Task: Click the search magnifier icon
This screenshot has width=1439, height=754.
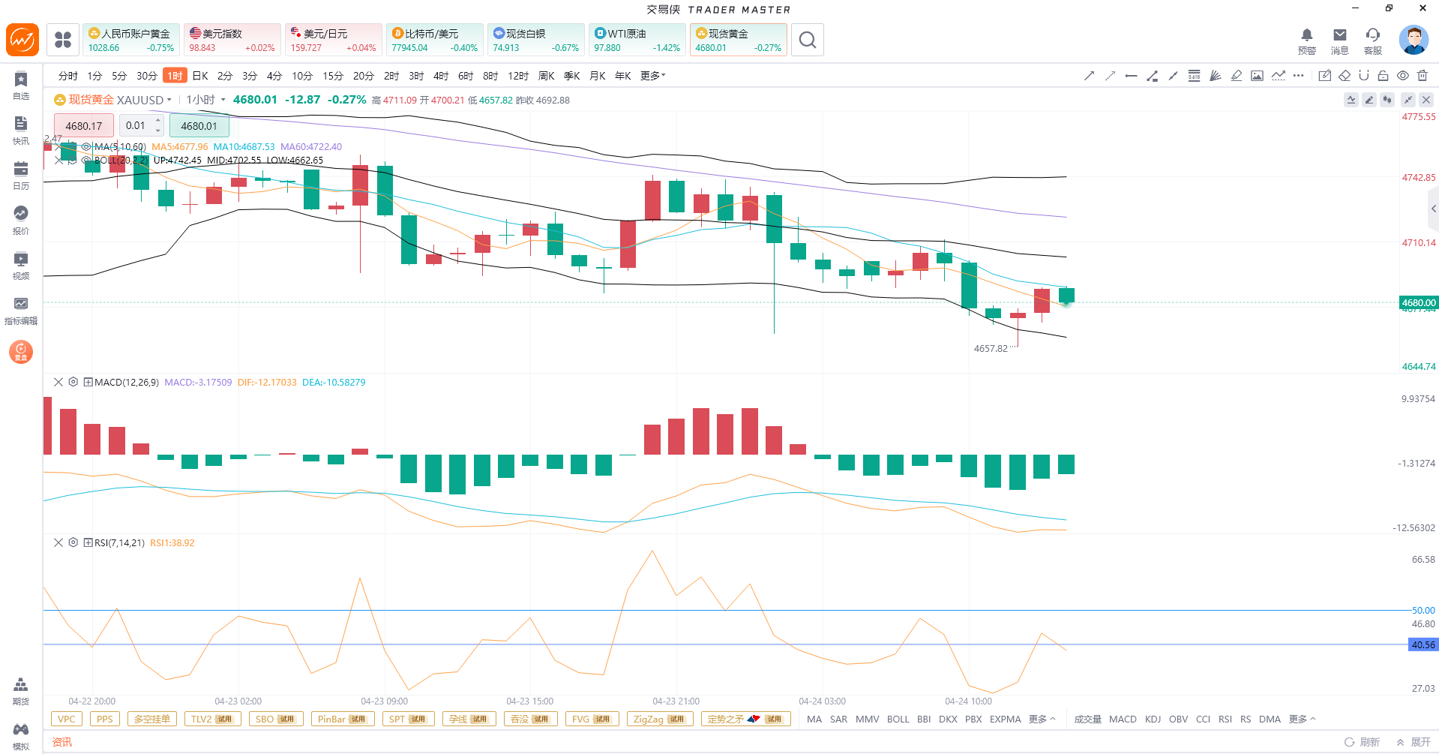Action: tap(807, 40)
